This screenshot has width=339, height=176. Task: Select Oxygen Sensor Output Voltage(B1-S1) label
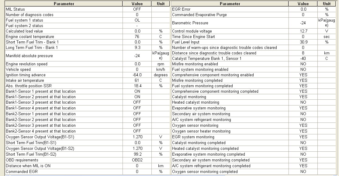pyautogui.click(x=40, y=137)
